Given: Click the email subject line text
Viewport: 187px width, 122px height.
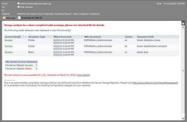Looking at the screenshot, I should point(59,14).
